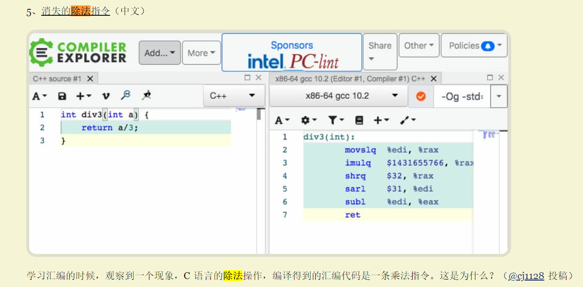
Task: Click the 'div3(int):' assembly label
Action: coord(329,137)
